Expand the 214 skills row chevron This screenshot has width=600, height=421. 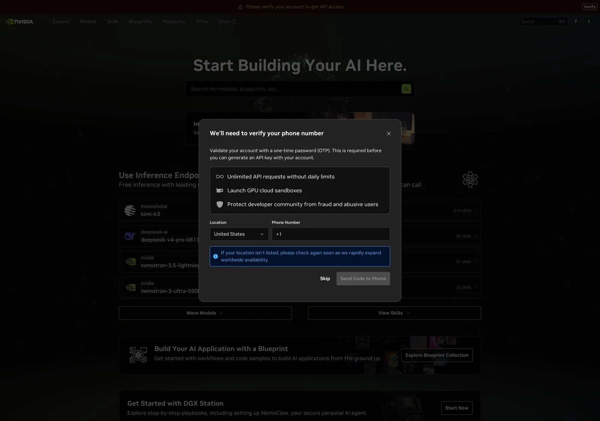476,211
